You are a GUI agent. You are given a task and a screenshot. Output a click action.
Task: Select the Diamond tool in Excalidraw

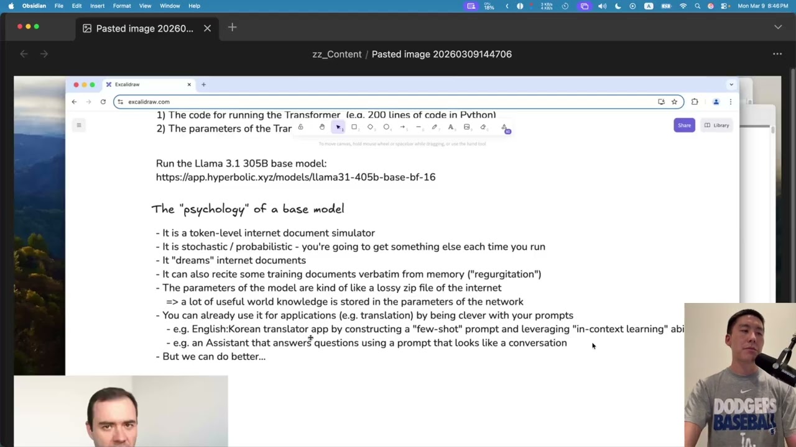(370, 127)
